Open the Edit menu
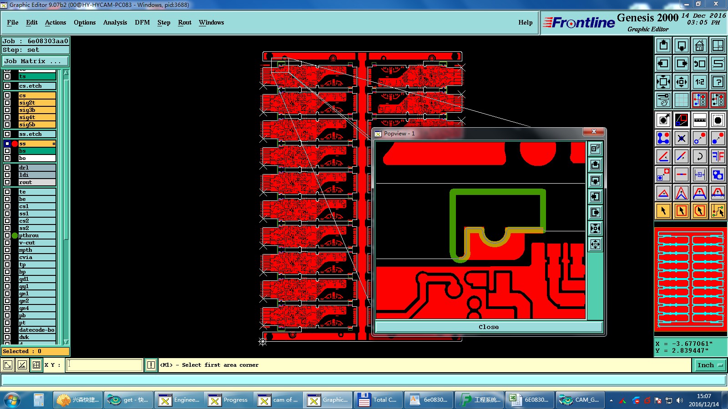This screenshot has height=409, width=728. point(32,22)
